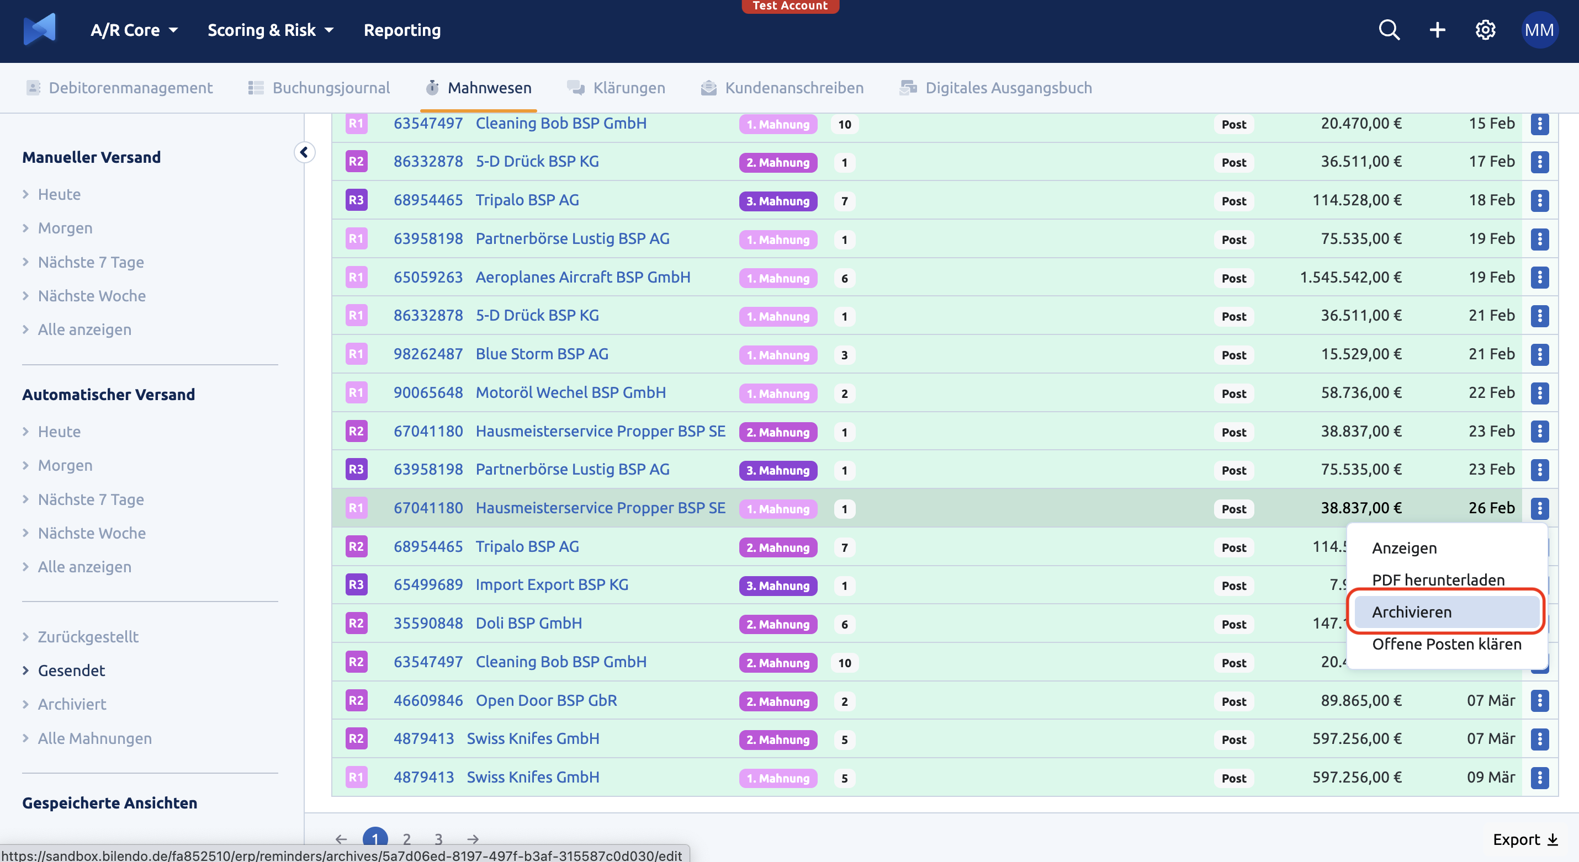Click the 3. Mahnung badge for Tripalo BSP AG

(778, 201)
